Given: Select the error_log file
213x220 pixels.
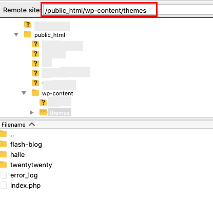Looking at the screenshot, I should pyautogui.click(x=24, y=175).
